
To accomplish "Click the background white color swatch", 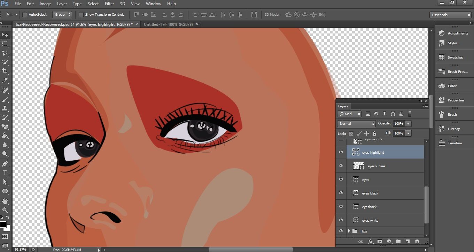I will (x=8, y=229).
